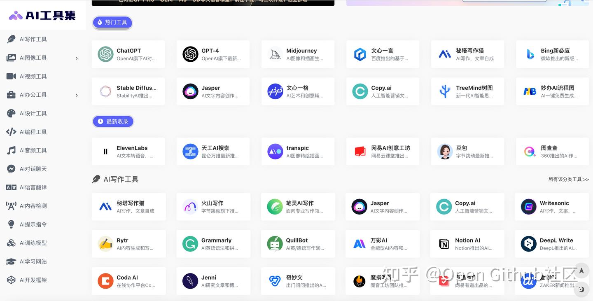Select the AI视频工具 camera icon in sidebar
The height and width of the screenshot is (301, 593).
pos(11,76)
